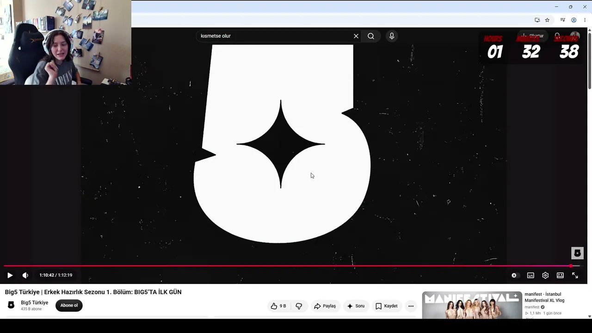This screenshot has height=333, width=592.
Task: Click the elapsed time '1:10:42 / 1:12:19'
Action: (56, 275)
